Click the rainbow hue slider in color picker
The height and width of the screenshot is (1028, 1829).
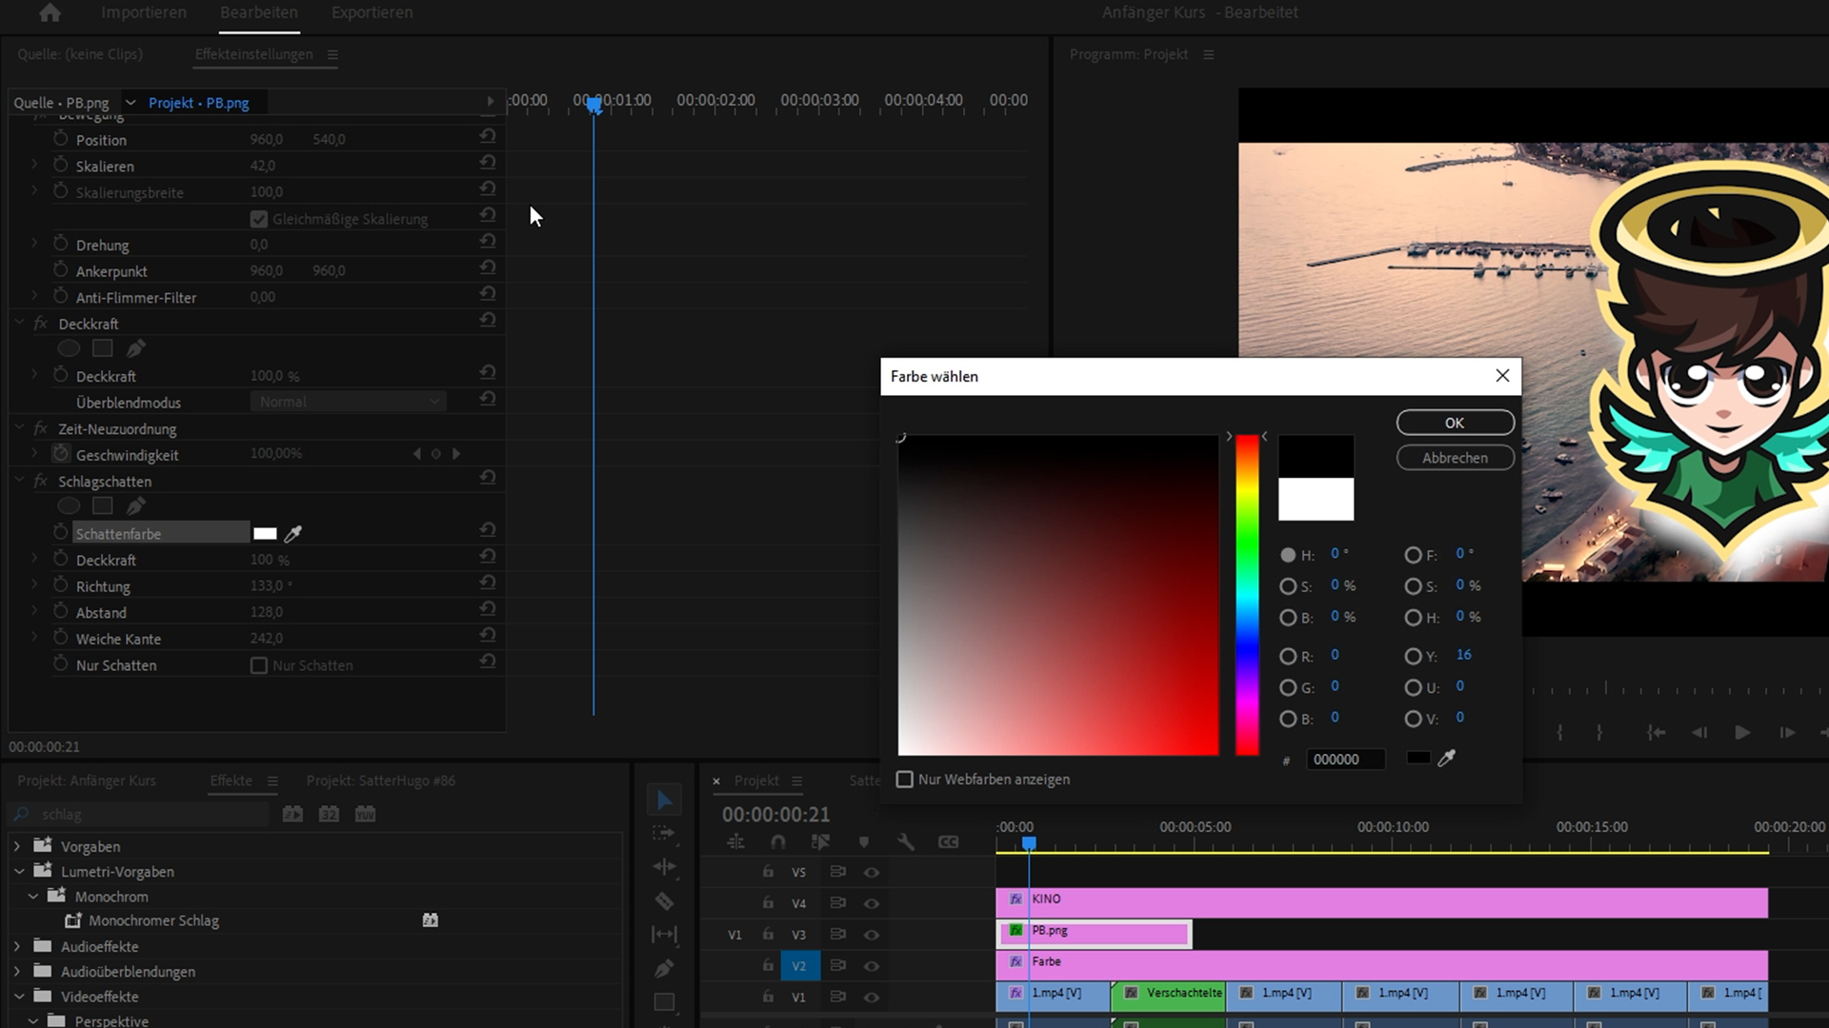(1247, 595)
